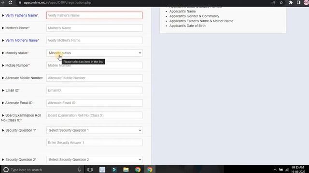Viewport: 309px width, 173px height.
Task: Open Select Security Question 2 dropdown
Action: coord(94,160)
